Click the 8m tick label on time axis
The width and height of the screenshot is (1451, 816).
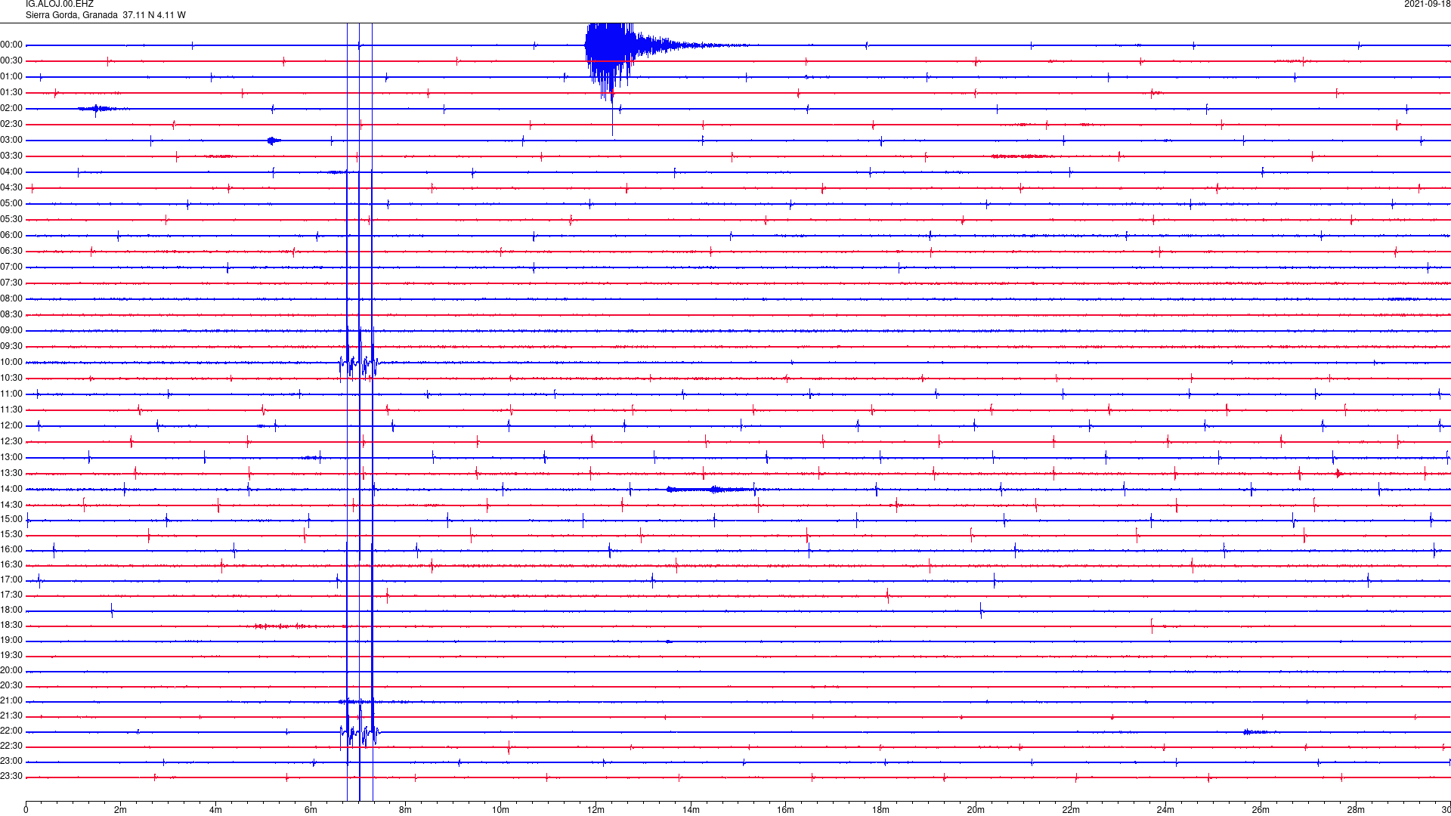click(405, 810)
